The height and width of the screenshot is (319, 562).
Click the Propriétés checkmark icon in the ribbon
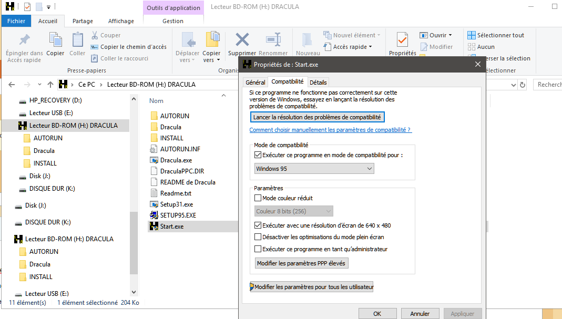[403, 39]
